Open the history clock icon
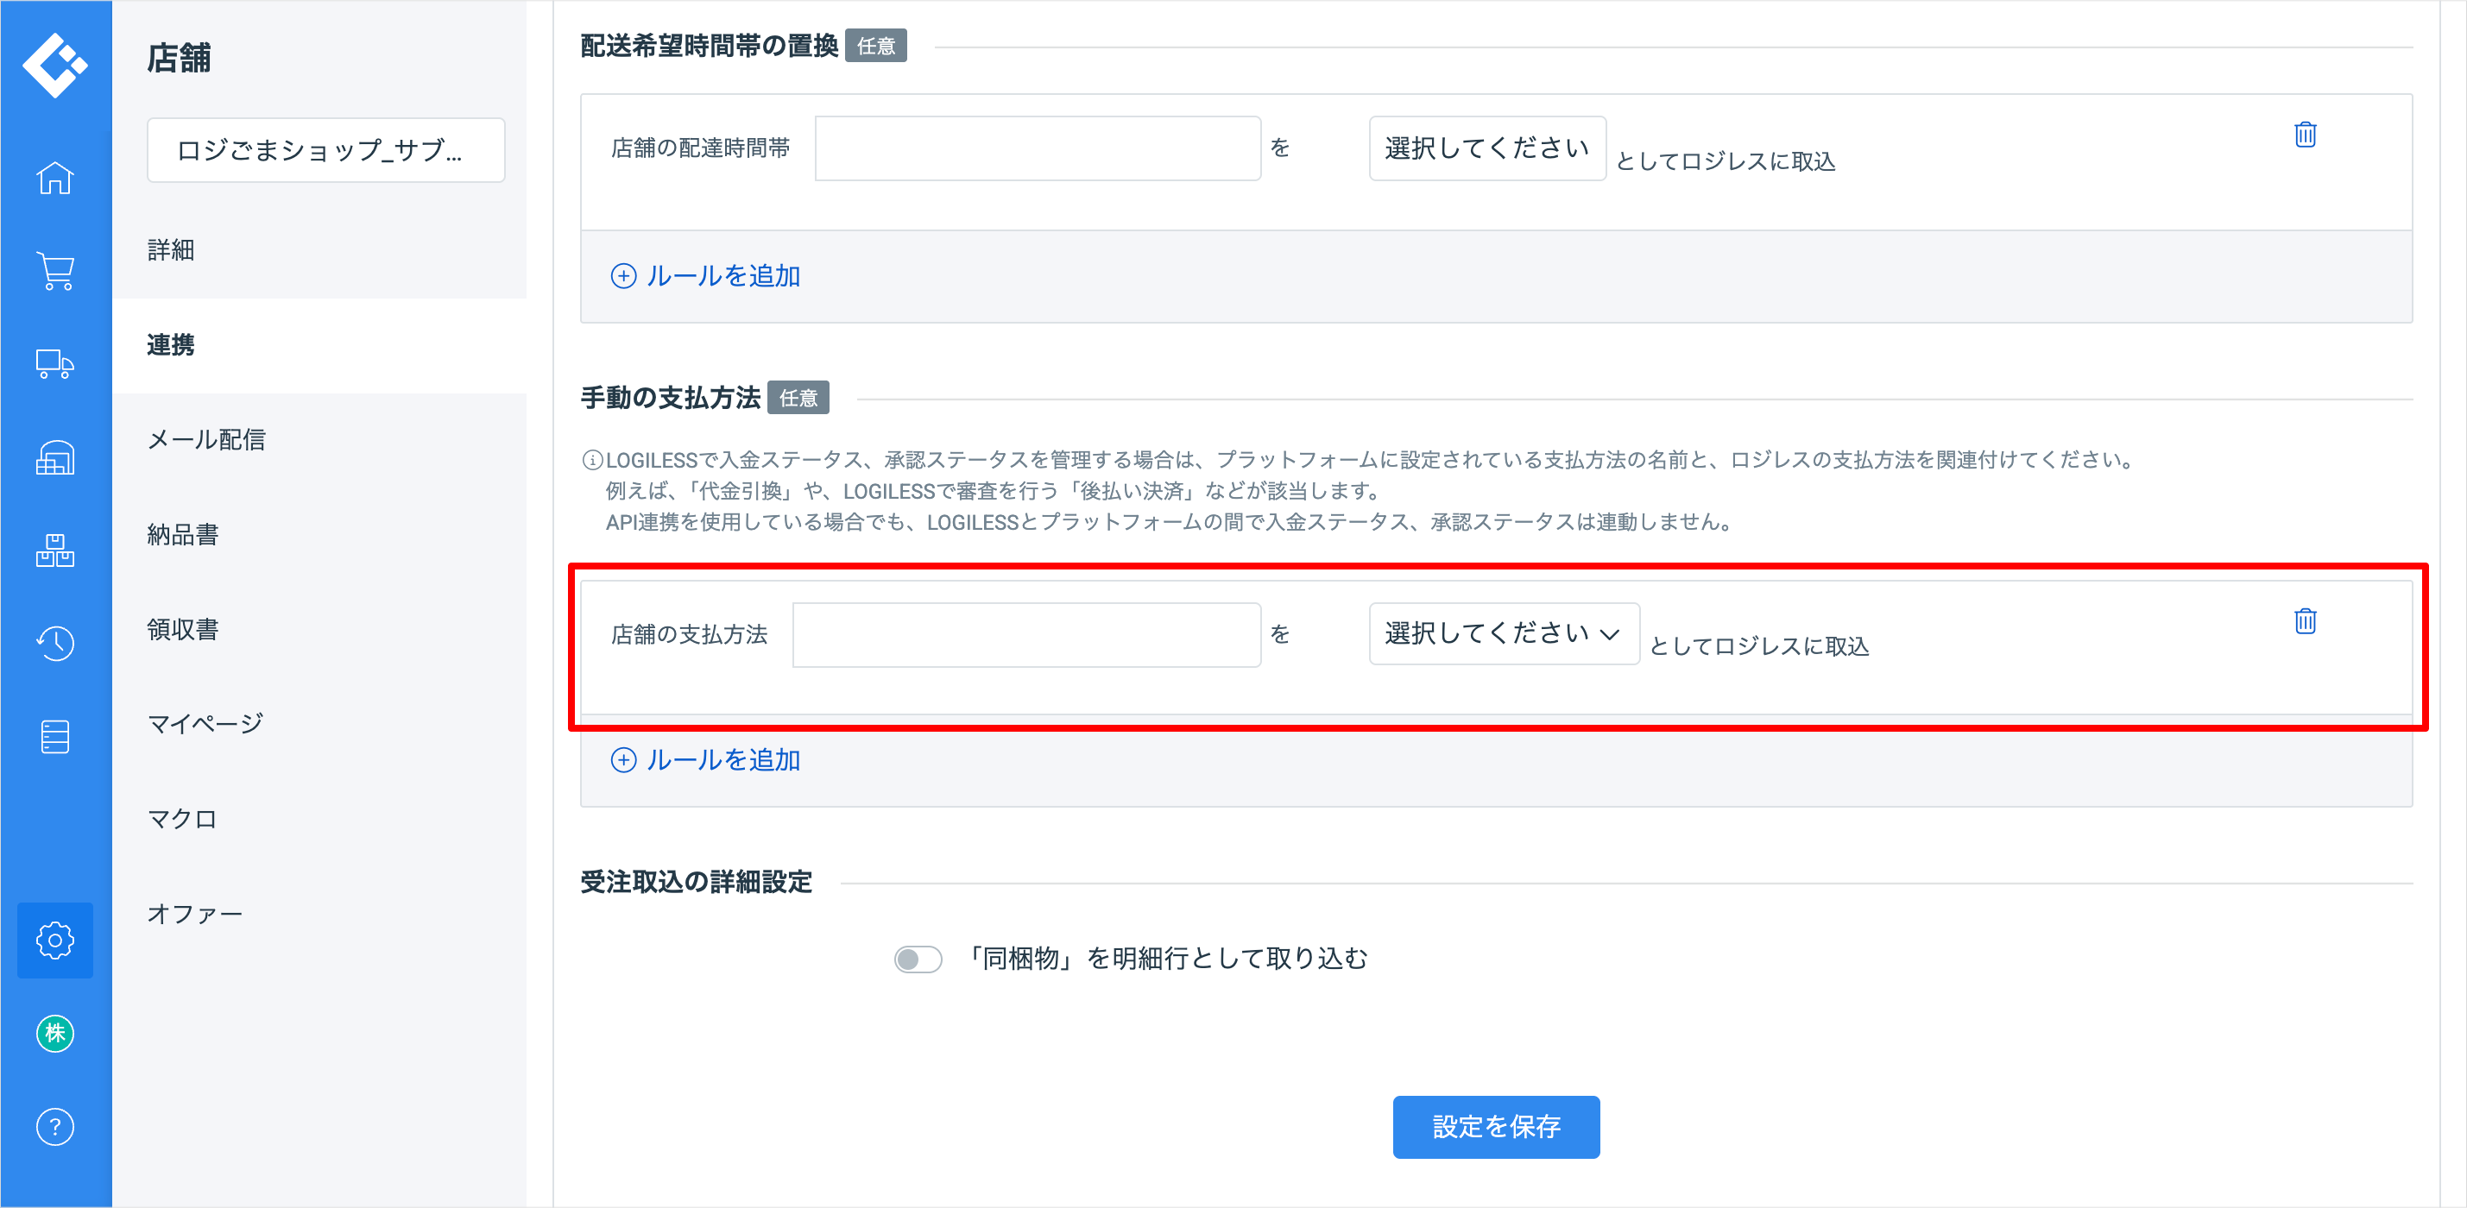This screenshot has height=1208, width=2467. click(x=54, y=643)
